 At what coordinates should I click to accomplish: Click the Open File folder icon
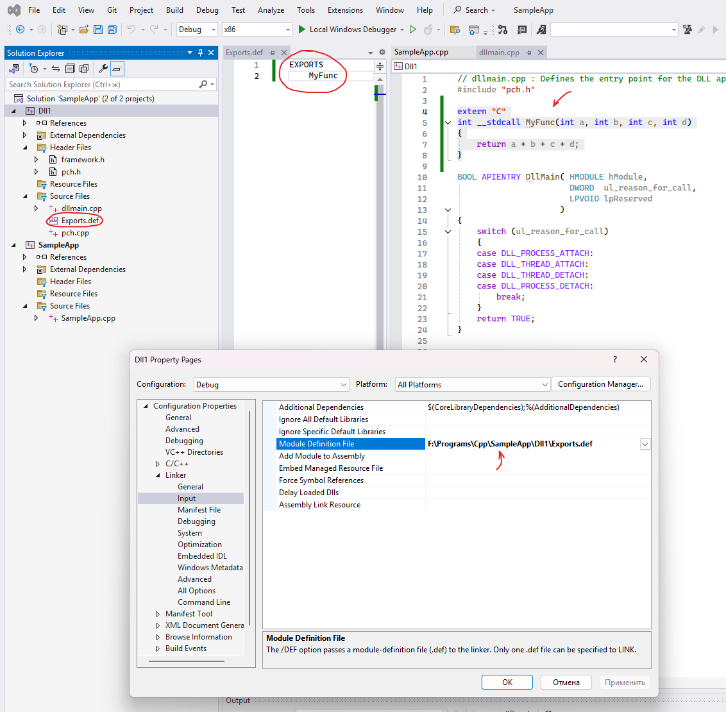[x=83, y=30]
